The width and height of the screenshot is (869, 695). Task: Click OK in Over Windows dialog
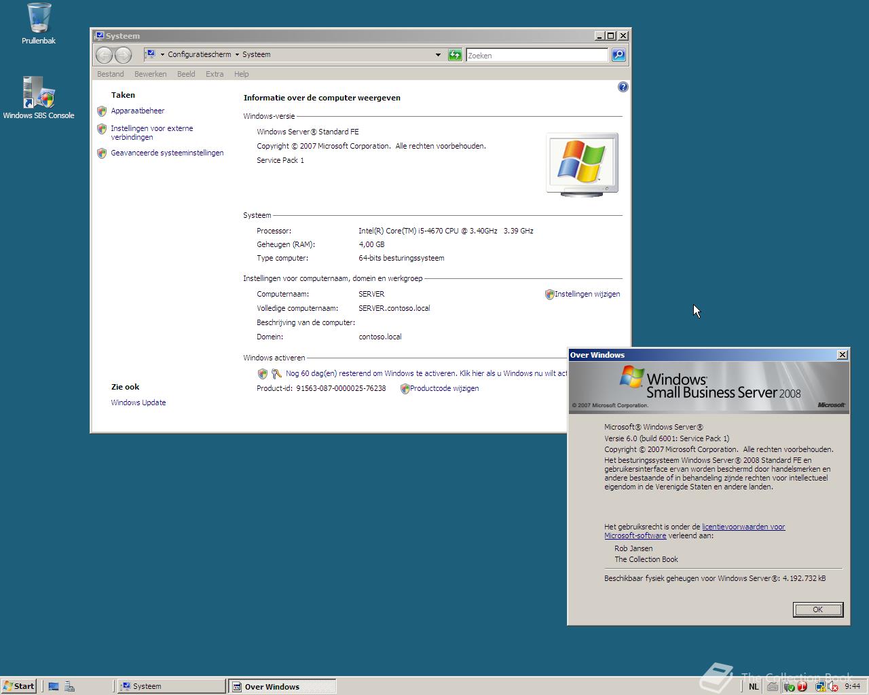tap(818, 609)
